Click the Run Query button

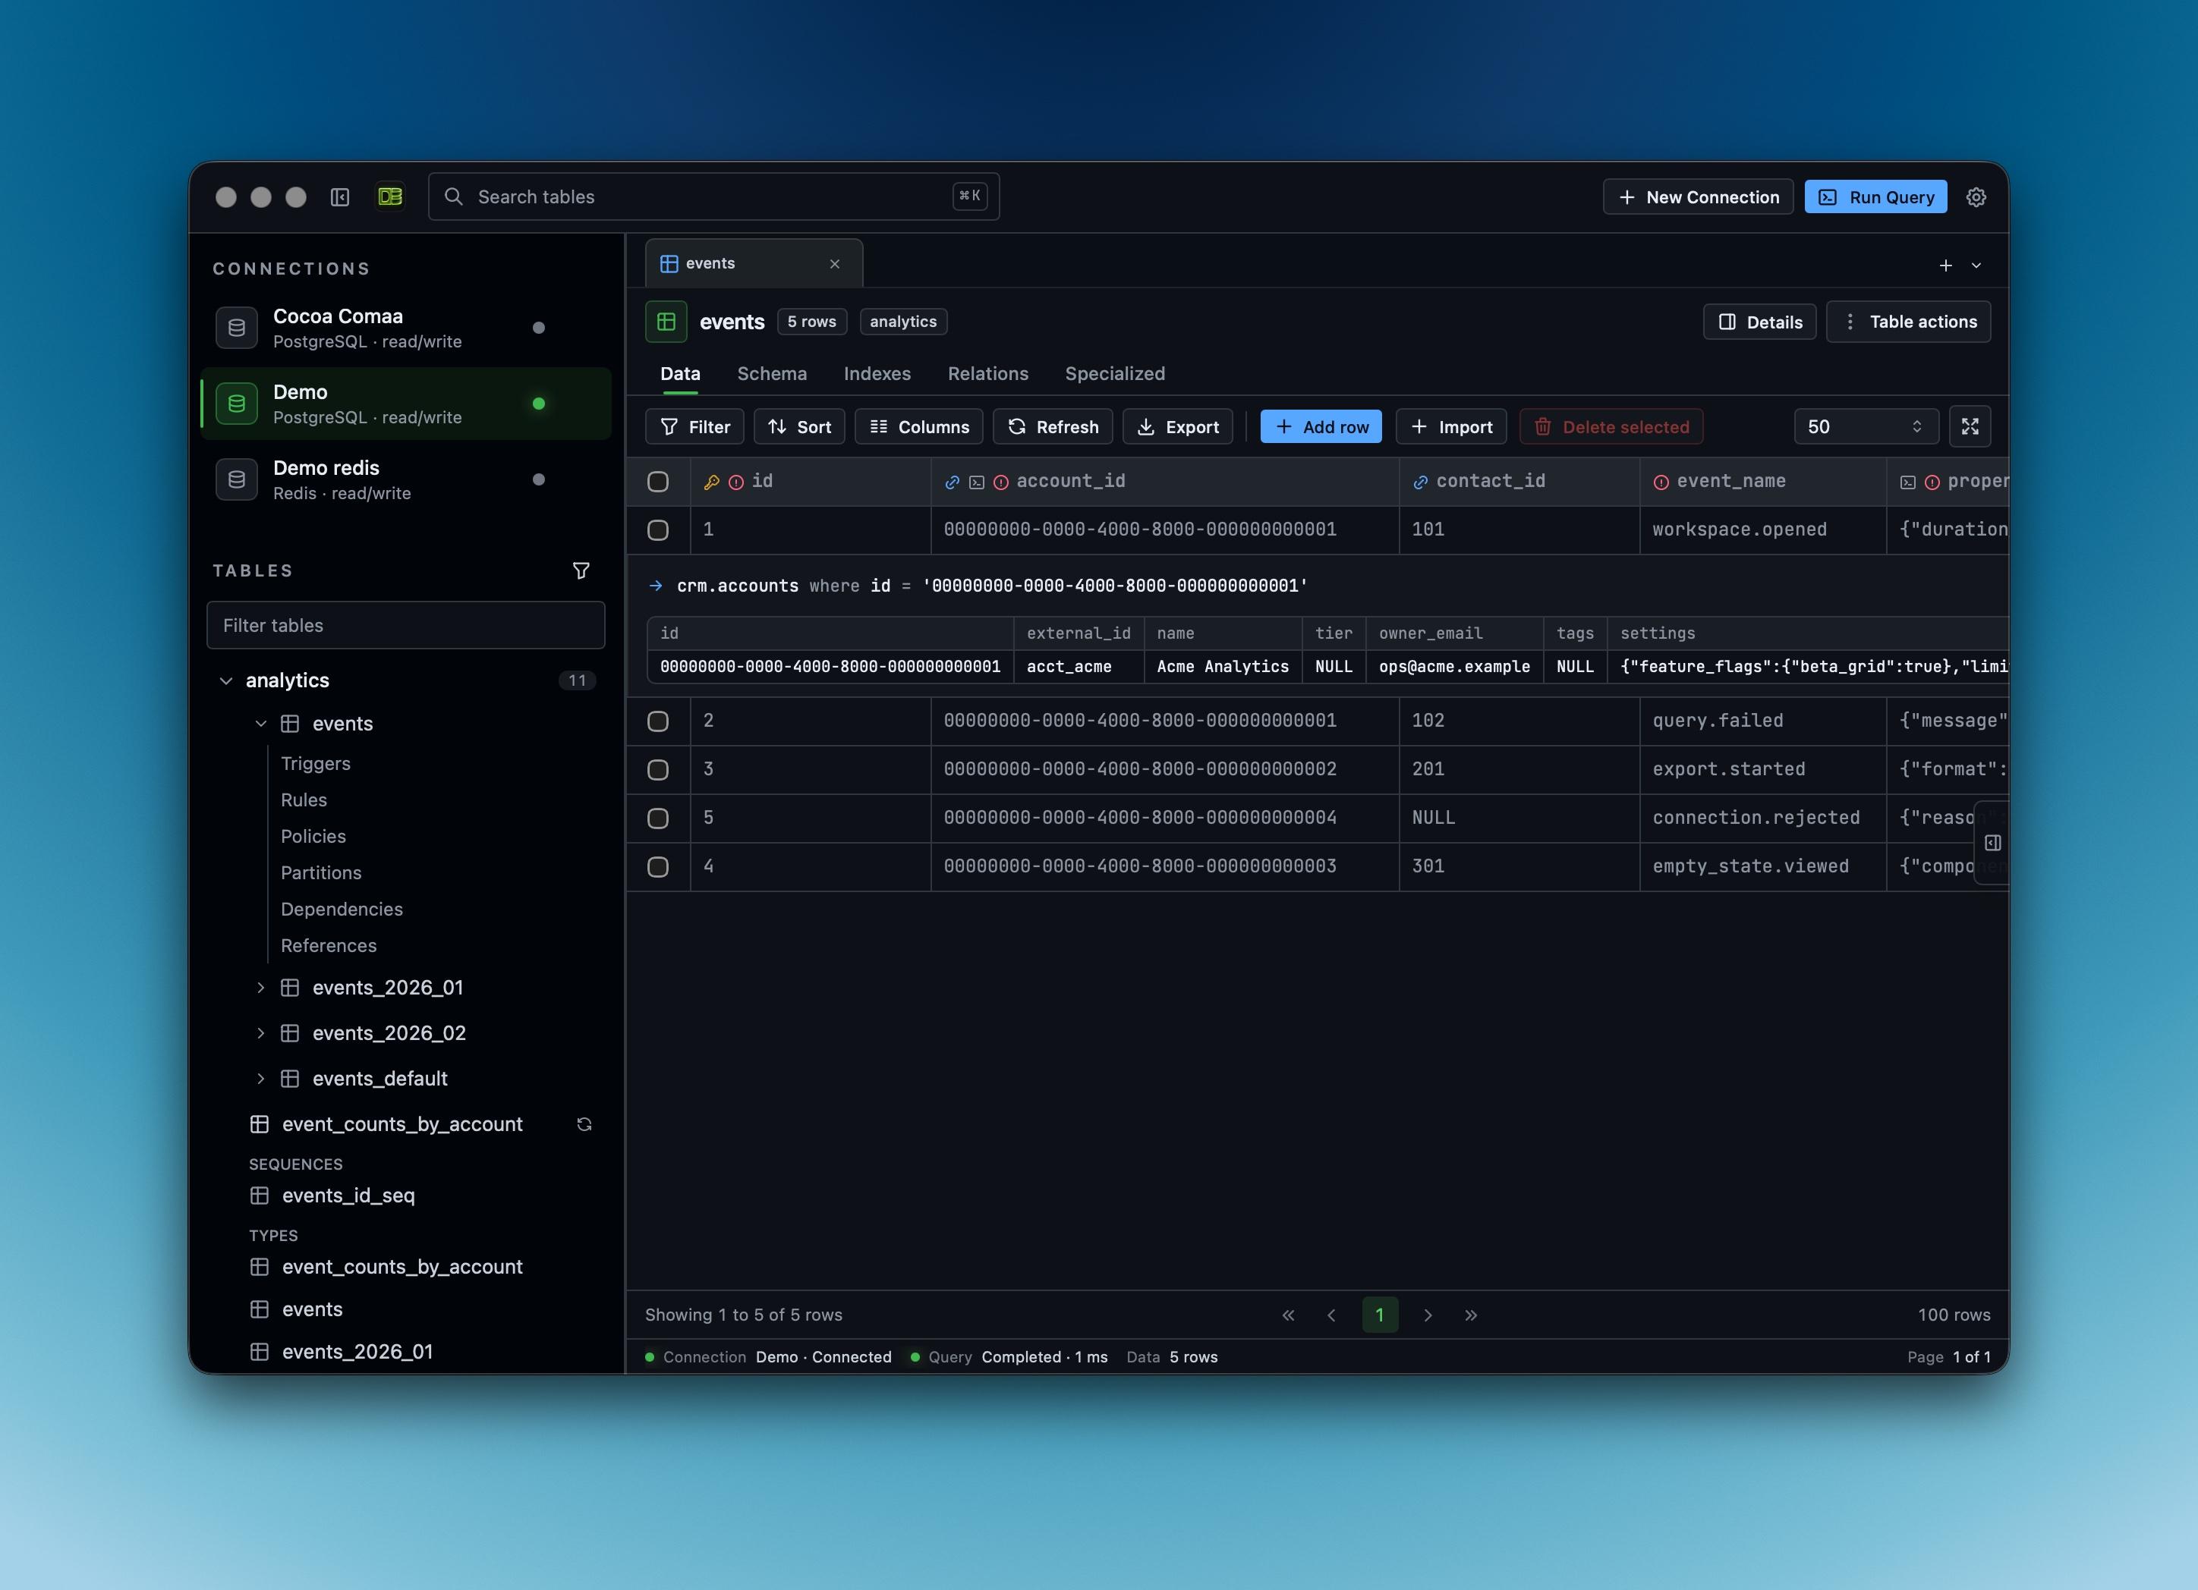click(x=1875, y=196)
